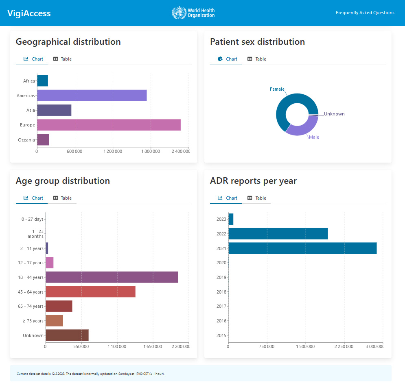Select Chart tab under Patient sex distribution
The image size is (405, 383).
click(228, 59)
